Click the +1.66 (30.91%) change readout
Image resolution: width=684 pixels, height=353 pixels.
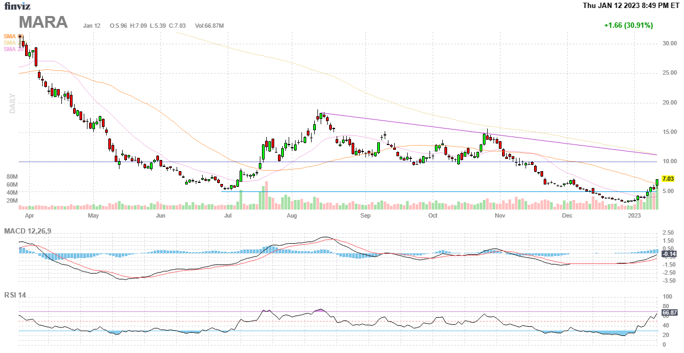pyautogui.click(x=628, y=25)
